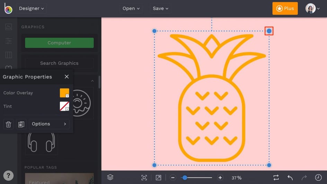Viewport: 327px width, 184px height.
Task: Open the user profile avatar menu
Action: (312, 9)
